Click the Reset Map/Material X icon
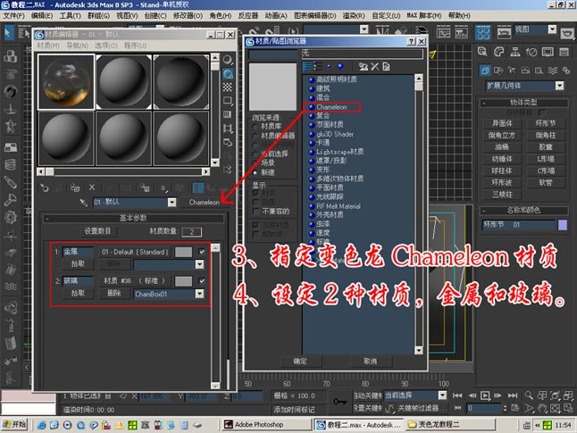The height and width of the screenshot is (433, 577). 92,187
